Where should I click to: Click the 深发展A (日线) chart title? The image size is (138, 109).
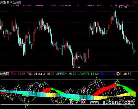click(x=10, y=2)
